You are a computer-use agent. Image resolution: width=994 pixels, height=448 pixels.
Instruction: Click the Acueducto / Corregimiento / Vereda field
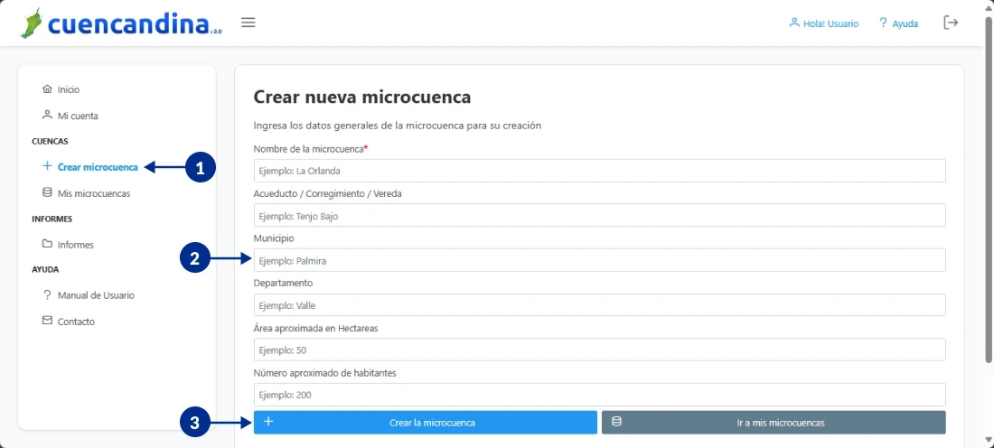point(599,215)
